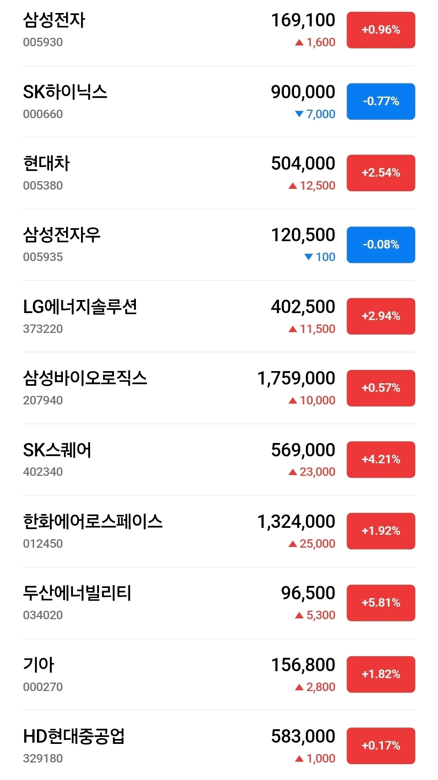
Task: Click the red up-arrow beside 23,000
Action: click(x=293, y=472)
